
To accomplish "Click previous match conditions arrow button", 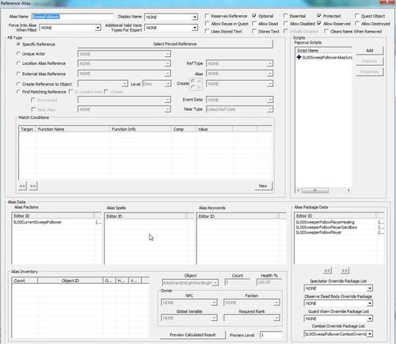I will pyautogui.click(x=23, y=186).
